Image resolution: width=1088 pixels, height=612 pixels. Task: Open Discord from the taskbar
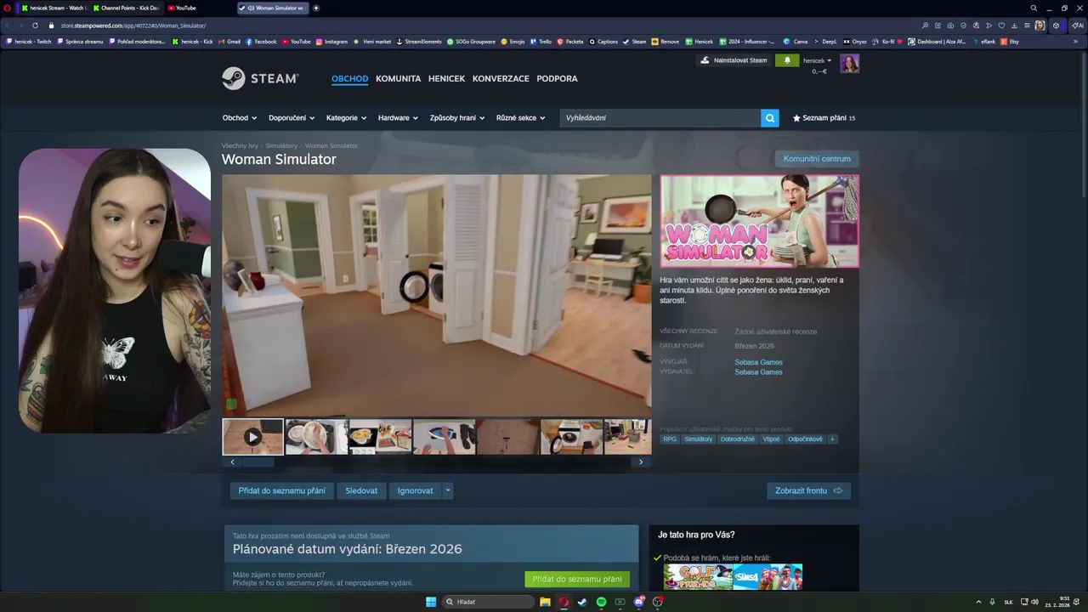pyautogui.click(x=638, y=602)
